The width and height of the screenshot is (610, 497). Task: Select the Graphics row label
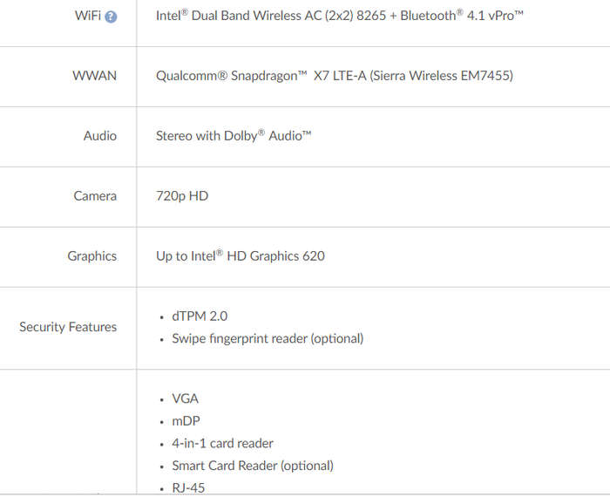point(92,256)
